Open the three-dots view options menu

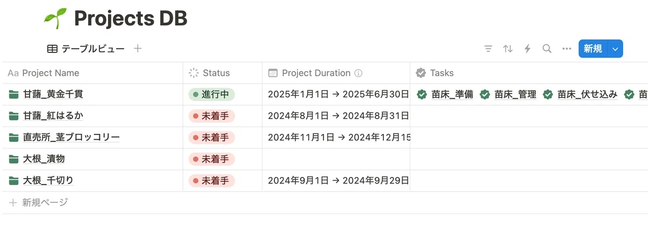tap(566, 49)
